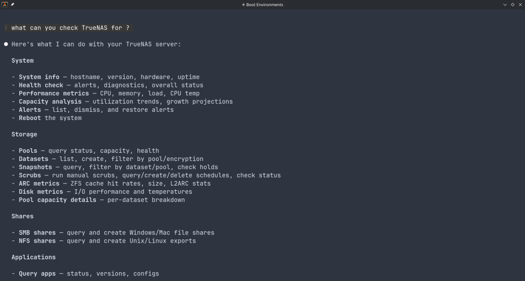Toggle the pin window on all desktops icon
The image size is (525, 281).
coord(12,5)
